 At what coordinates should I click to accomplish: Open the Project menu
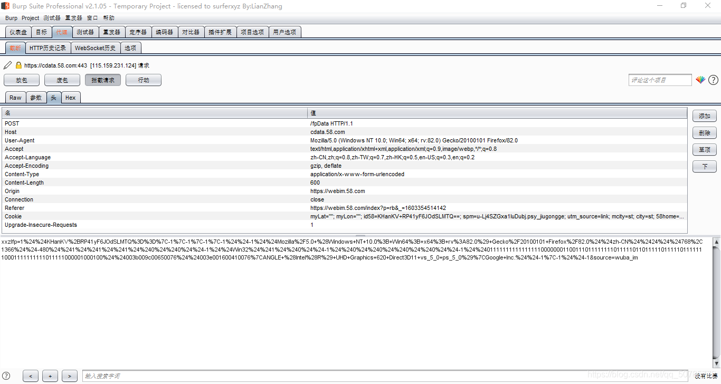(30, 18)
